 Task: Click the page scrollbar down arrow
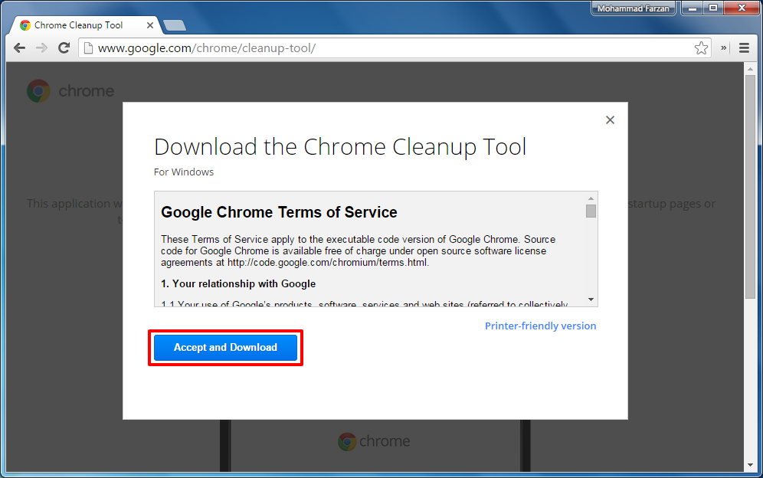[x=750, y=465]
